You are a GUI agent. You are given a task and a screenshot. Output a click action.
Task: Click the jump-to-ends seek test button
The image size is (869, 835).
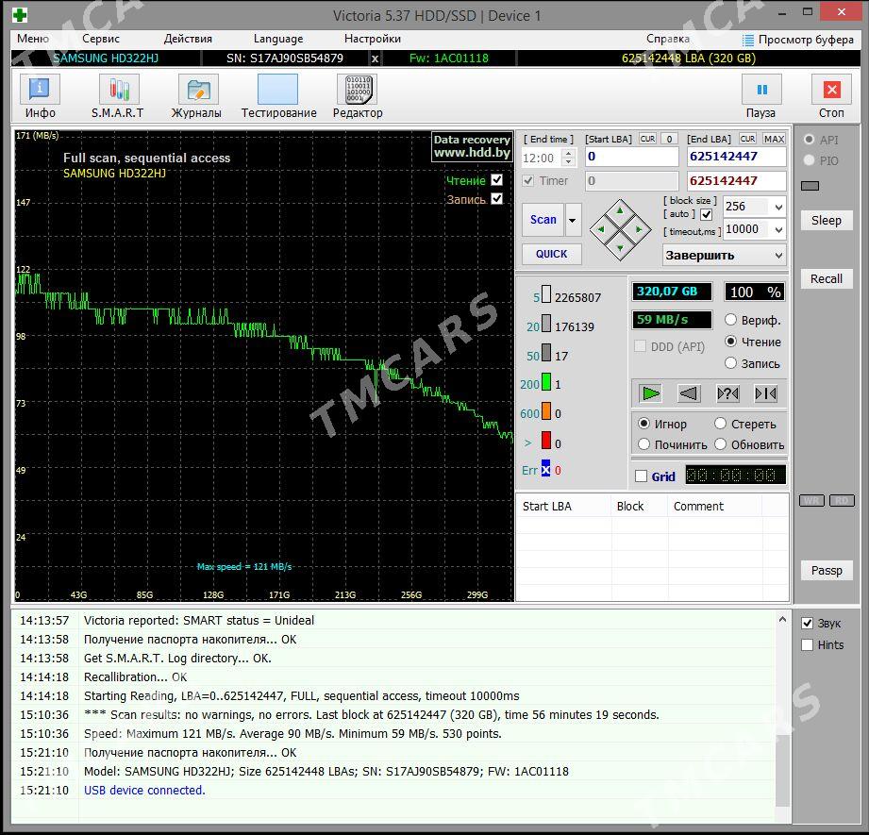[766, 393]
